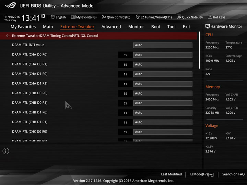Click the Qfan Control fan icon
This screenshot has width=247, height=185.
coord(104,17)
